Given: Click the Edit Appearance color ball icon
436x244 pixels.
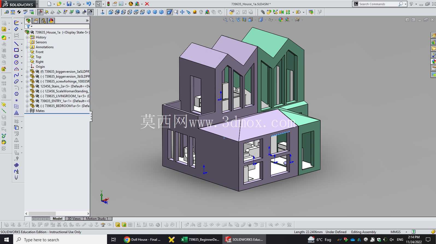Looking at the screenshot, I should pos(281,20).
